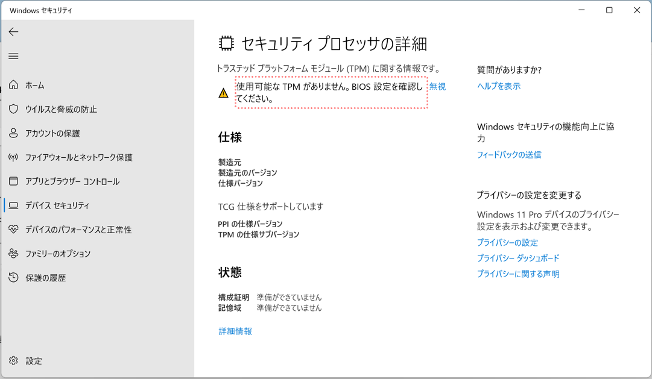Click the device performance heart icon
652x379 pixels.
13,230
